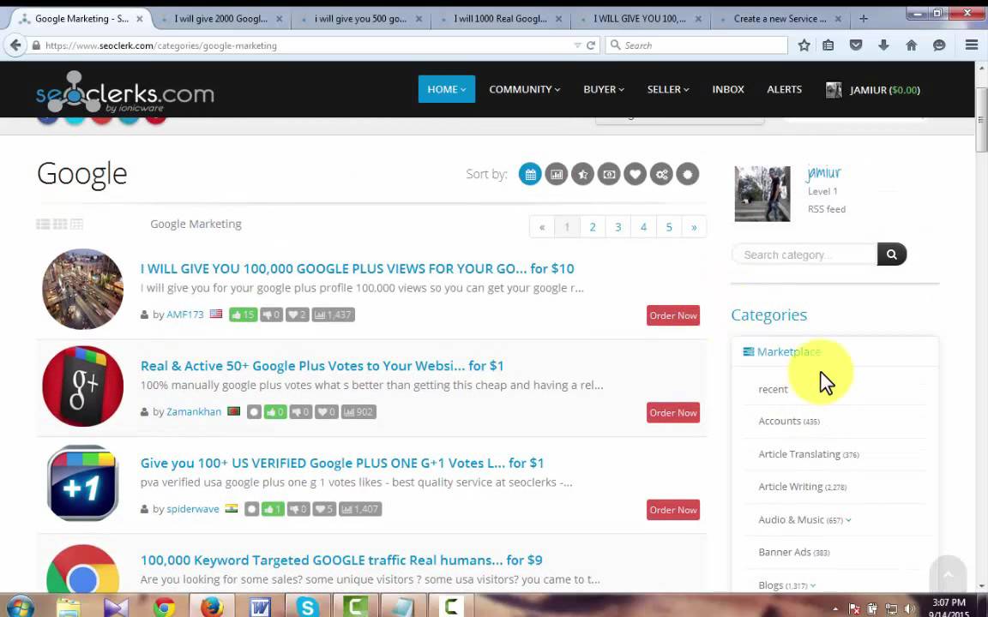Switch to the list view layout icon
Screen dimensions: 988x617
(x=43, y=225)
